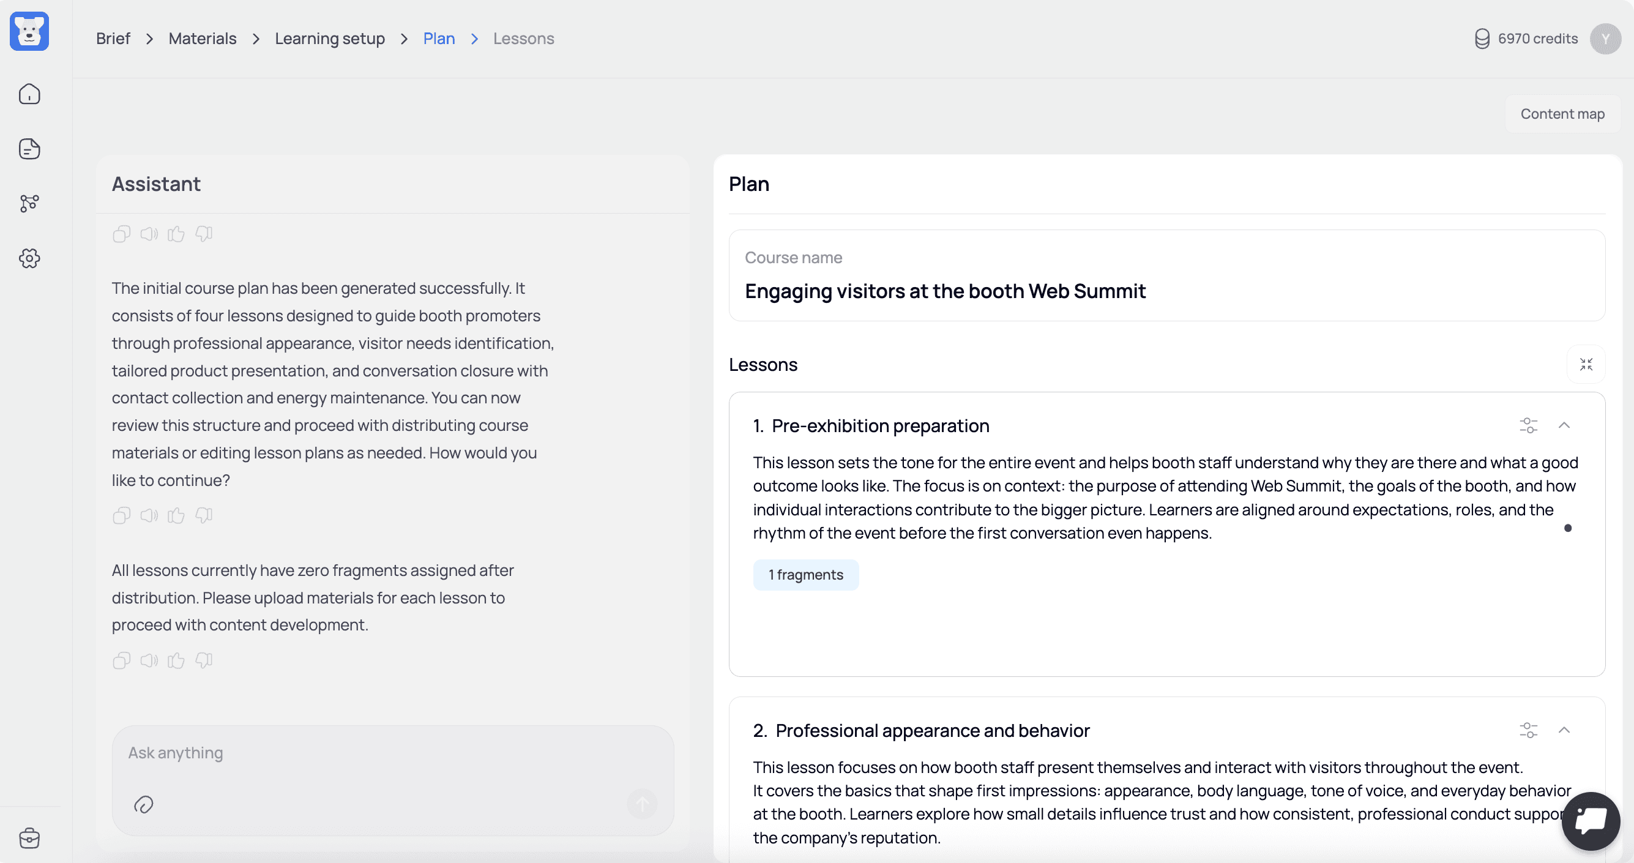Thumbs down the zero fragments message

[x=204, y=660]
